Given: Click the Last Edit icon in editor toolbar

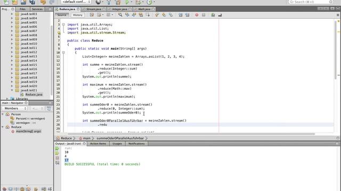Looking at the screenshot, I should pyautogui.click(x=92, y=15).
